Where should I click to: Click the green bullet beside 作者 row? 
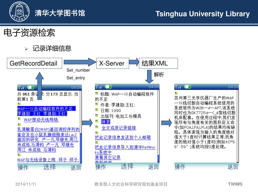(97, 104)
